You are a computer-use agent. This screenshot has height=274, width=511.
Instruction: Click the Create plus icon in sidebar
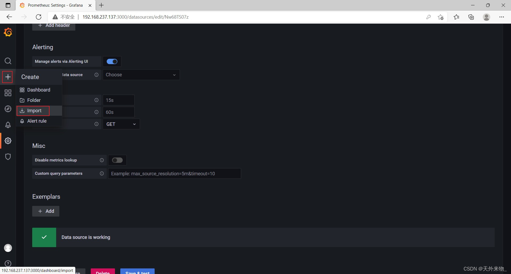[8, 77]
